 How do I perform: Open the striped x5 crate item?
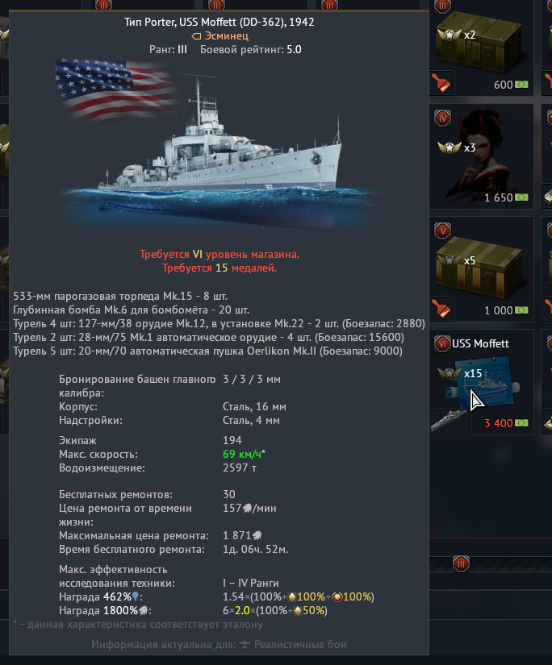pyautogui.click(x=482, y=269)
